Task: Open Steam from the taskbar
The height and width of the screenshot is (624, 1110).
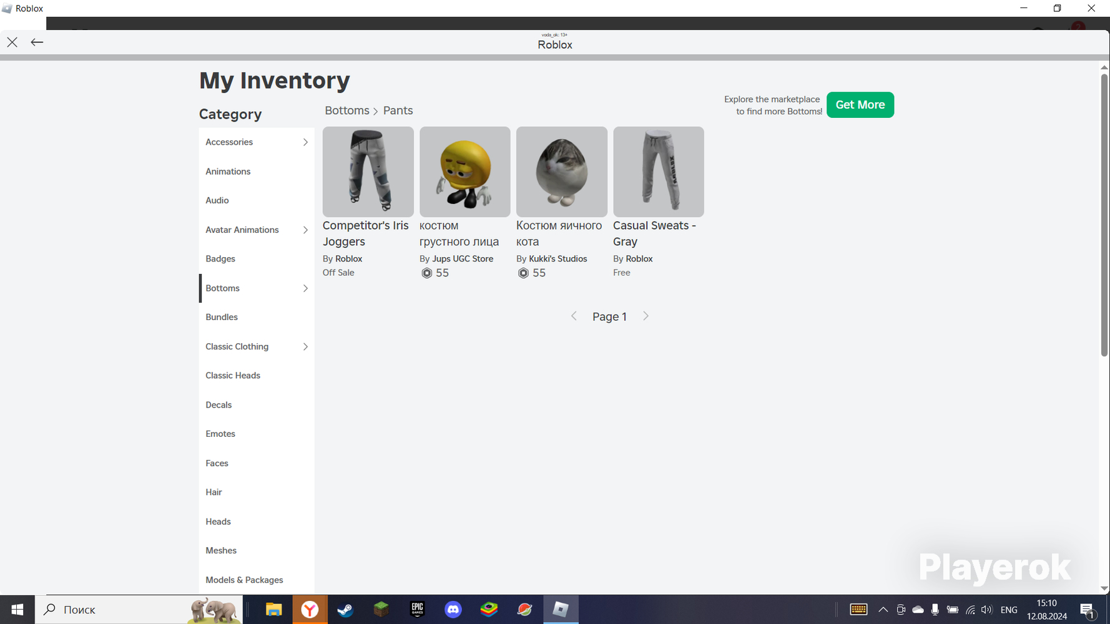Action: 345,610
